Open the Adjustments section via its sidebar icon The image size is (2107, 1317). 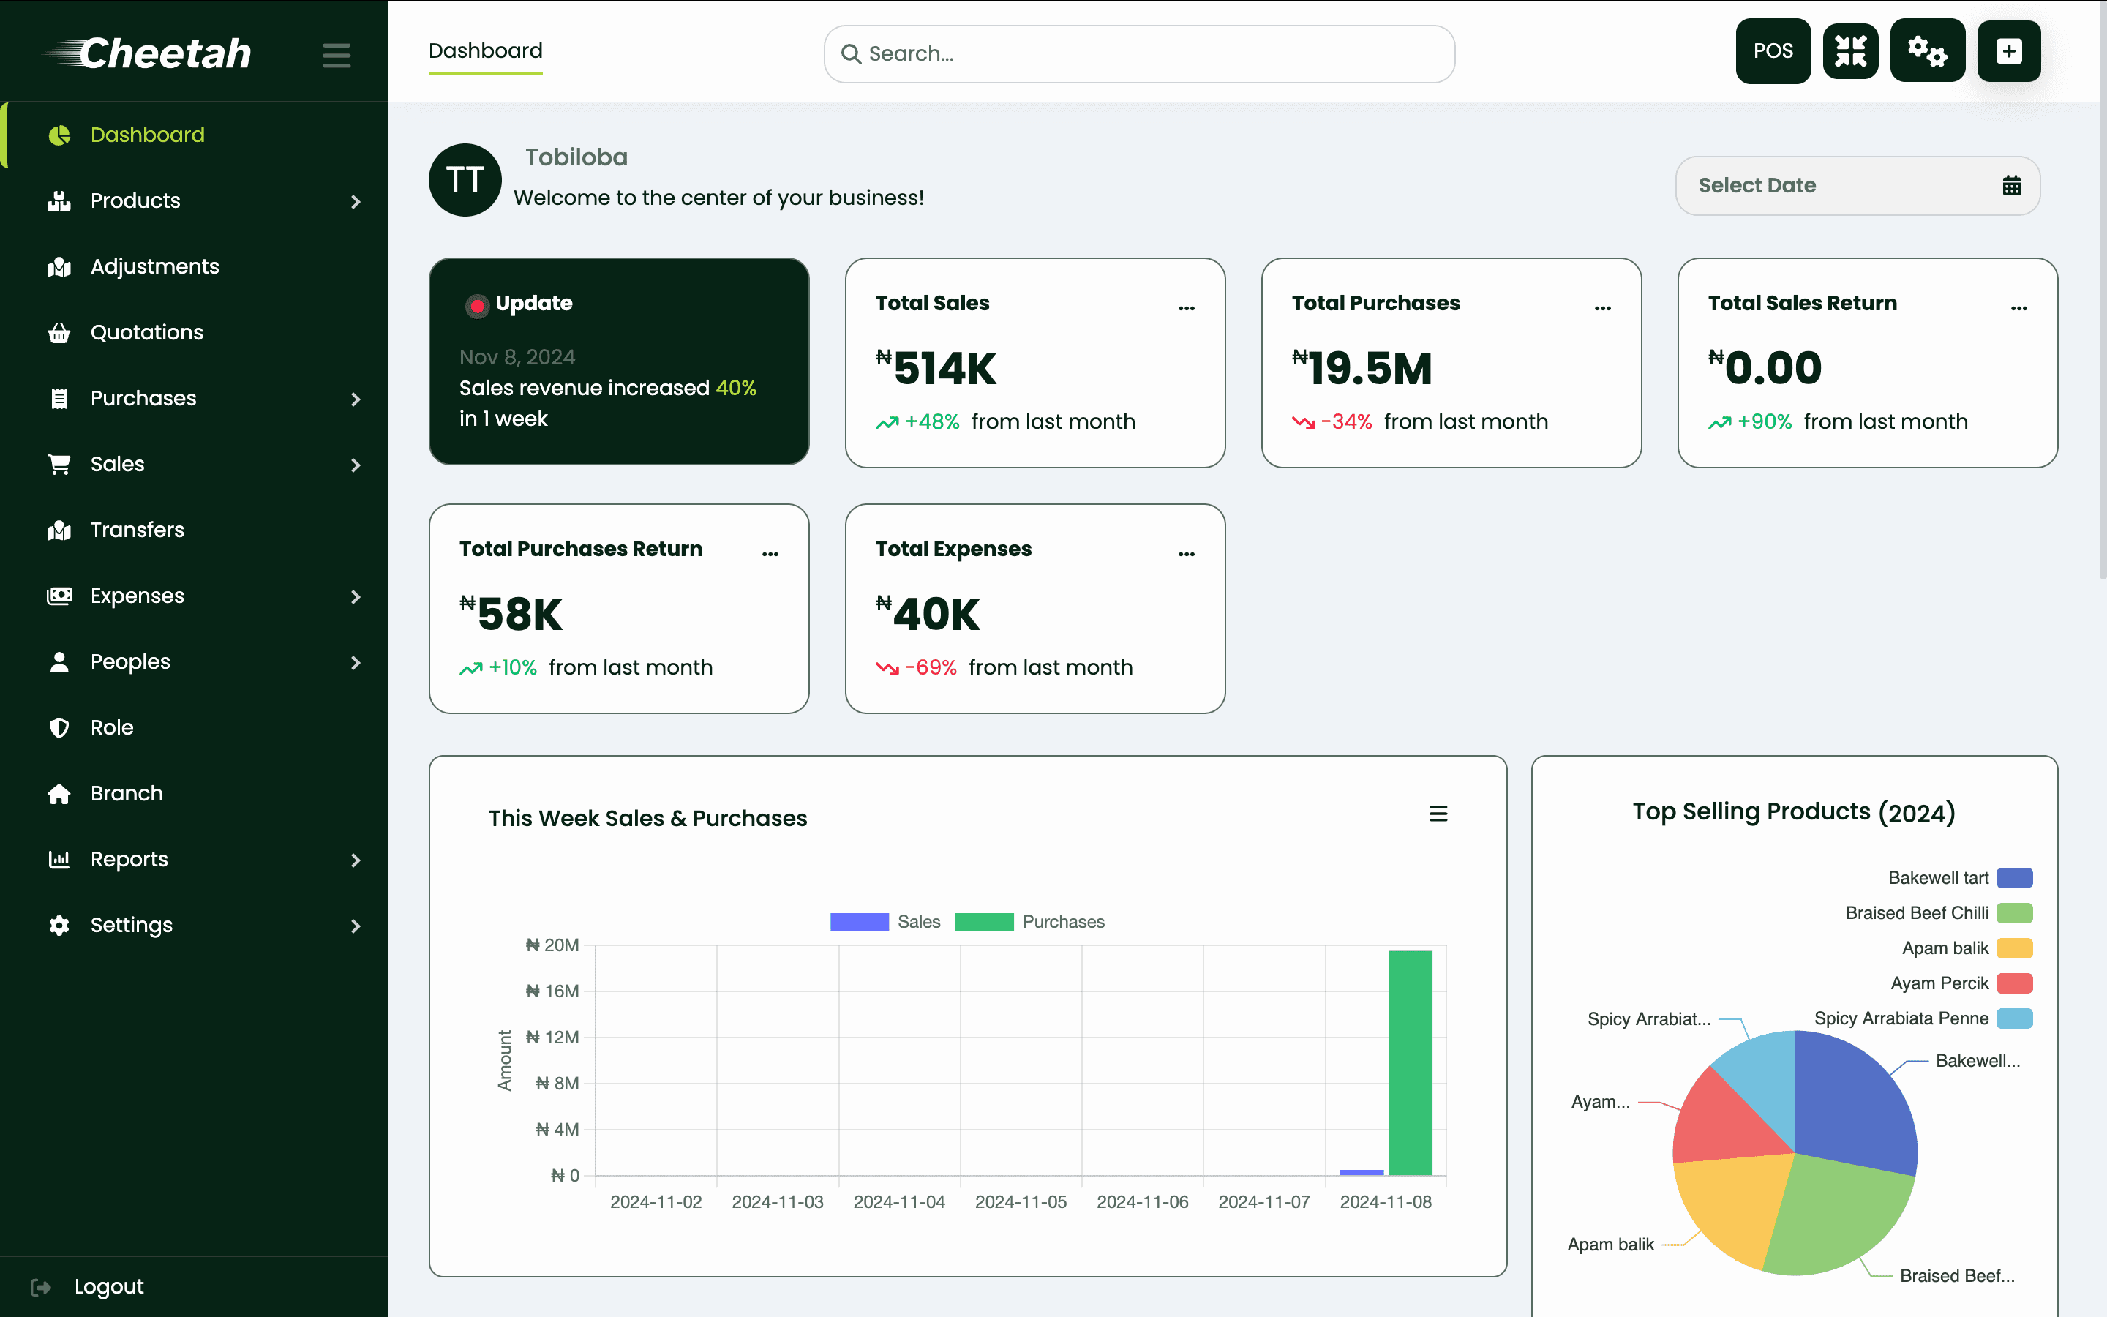coord(59,266)
